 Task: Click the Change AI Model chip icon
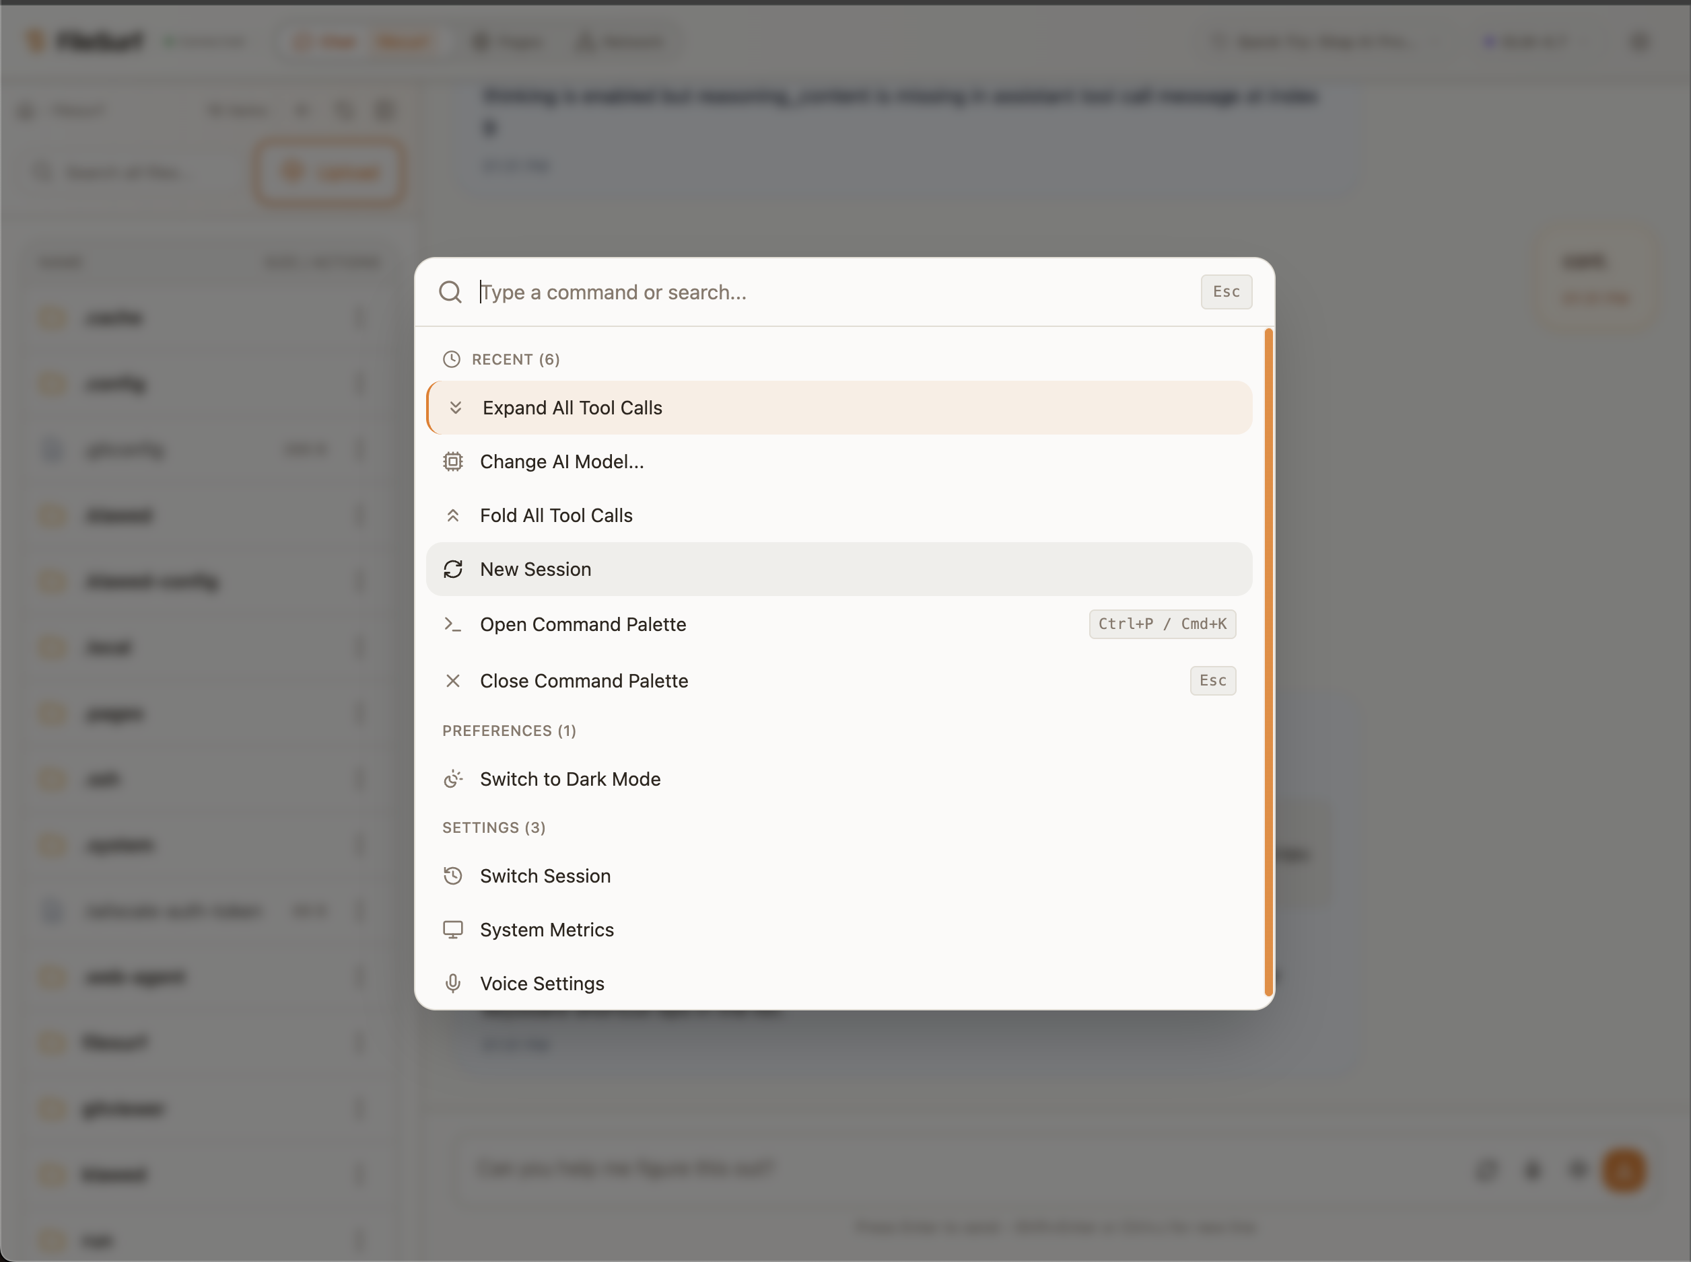452,461
